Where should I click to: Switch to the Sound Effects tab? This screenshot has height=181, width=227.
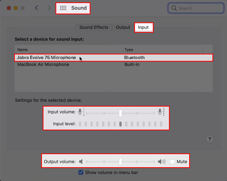click(x=94, y=27)
